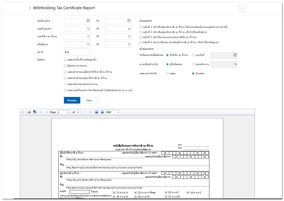The height and width of the screenshot is (201, 284).
Task: Mark report as favorite with star icon
Action: (x=242, y=8)
